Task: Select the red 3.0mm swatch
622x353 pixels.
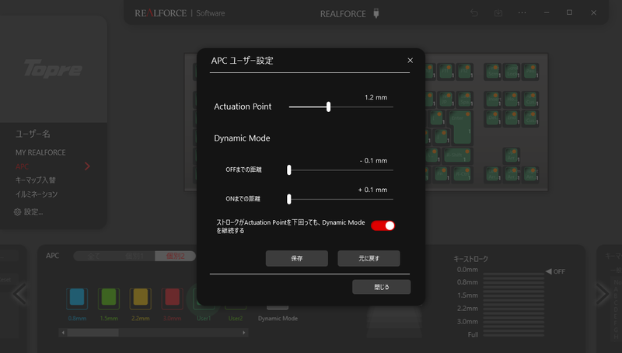Action: point(172,299)
